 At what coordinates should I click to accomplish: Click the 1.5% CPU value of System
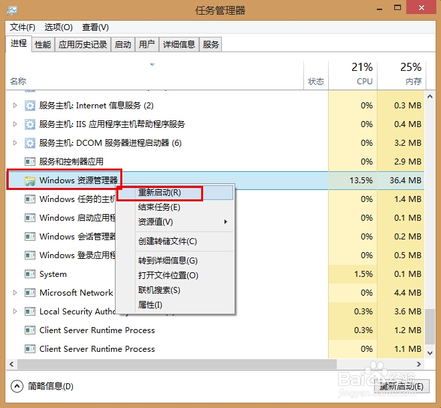click(363, 274)
